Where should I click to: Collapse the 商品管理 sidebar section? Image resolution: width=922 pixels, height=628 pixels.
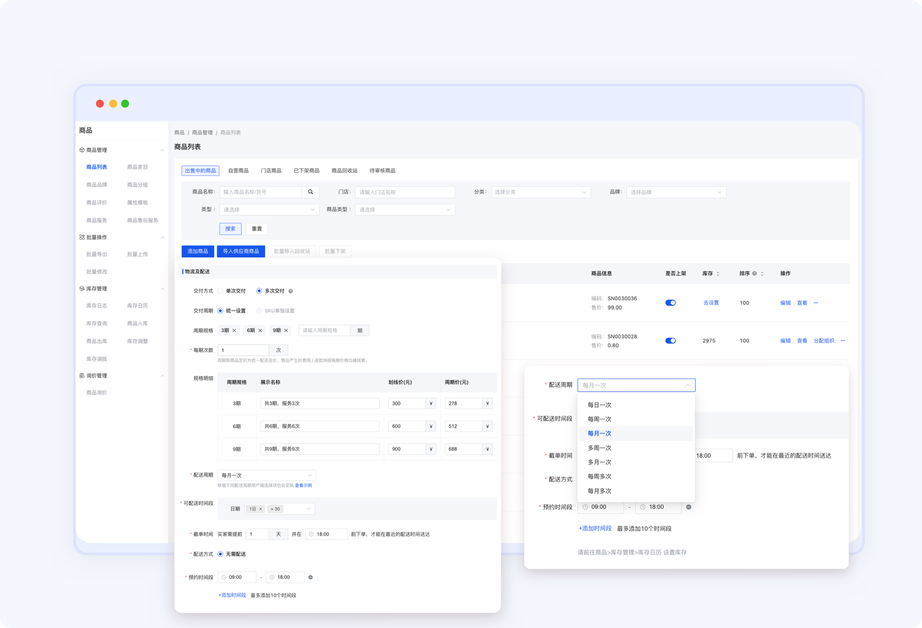[x=163, y=150]
